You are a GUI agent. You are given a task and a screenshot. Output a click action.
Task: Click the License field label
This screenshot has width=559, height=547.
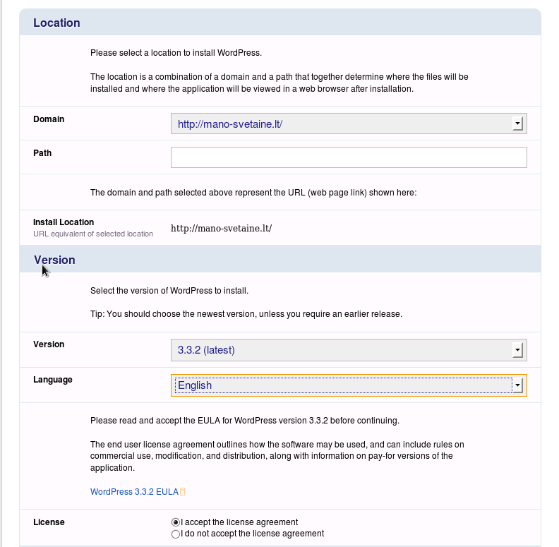pos(49,522)
